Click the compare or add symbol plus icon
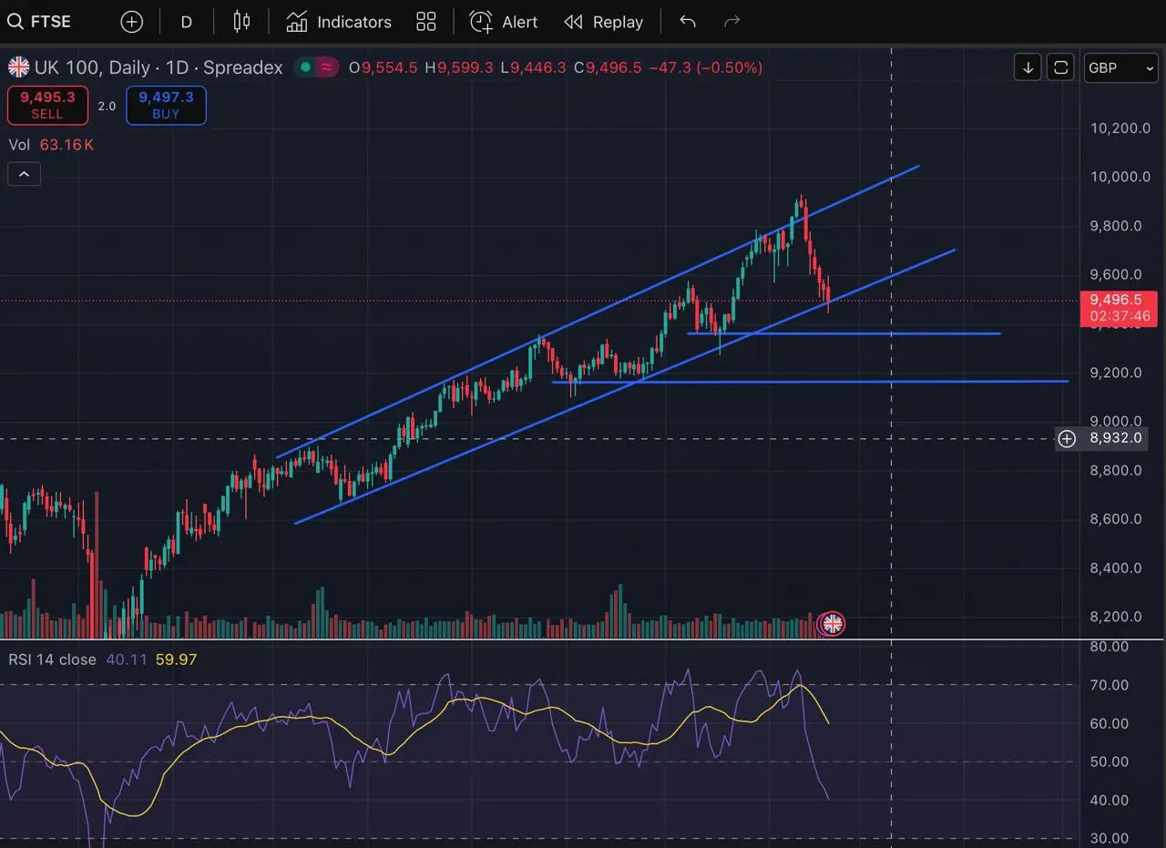The height and width of the screenshot is (848, 1166). (x=132, y=22)
